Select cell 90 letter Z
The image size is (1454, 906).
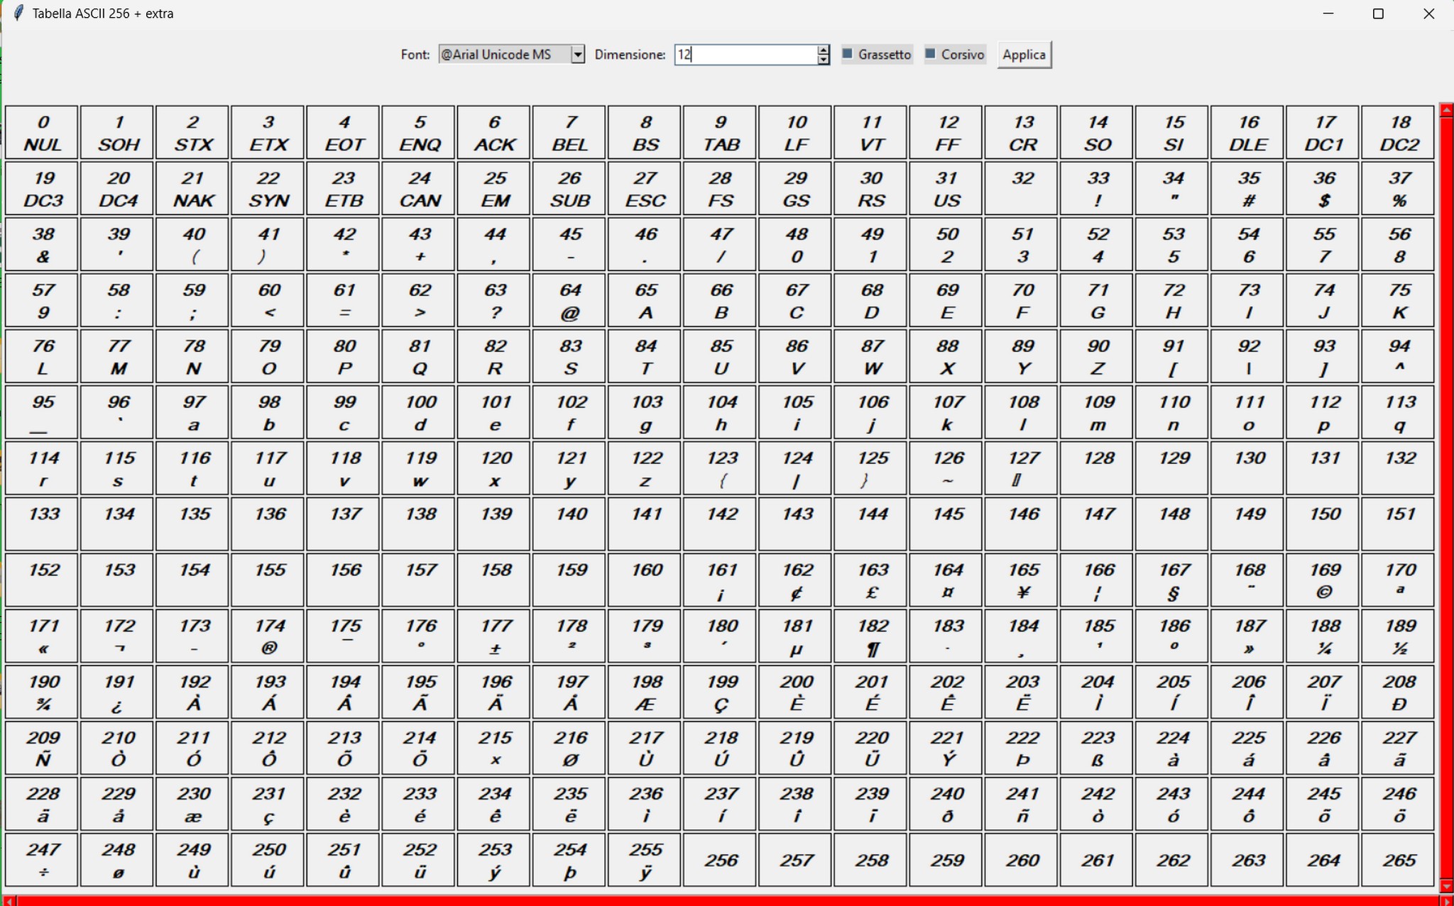(1097, 357)
